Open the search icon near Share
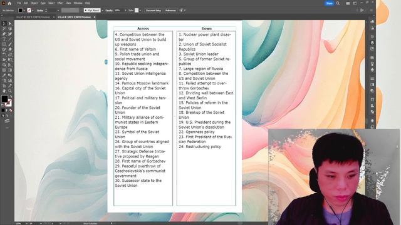Image resolution: width=401 pixels, height=225 pixels. point(338,3)
